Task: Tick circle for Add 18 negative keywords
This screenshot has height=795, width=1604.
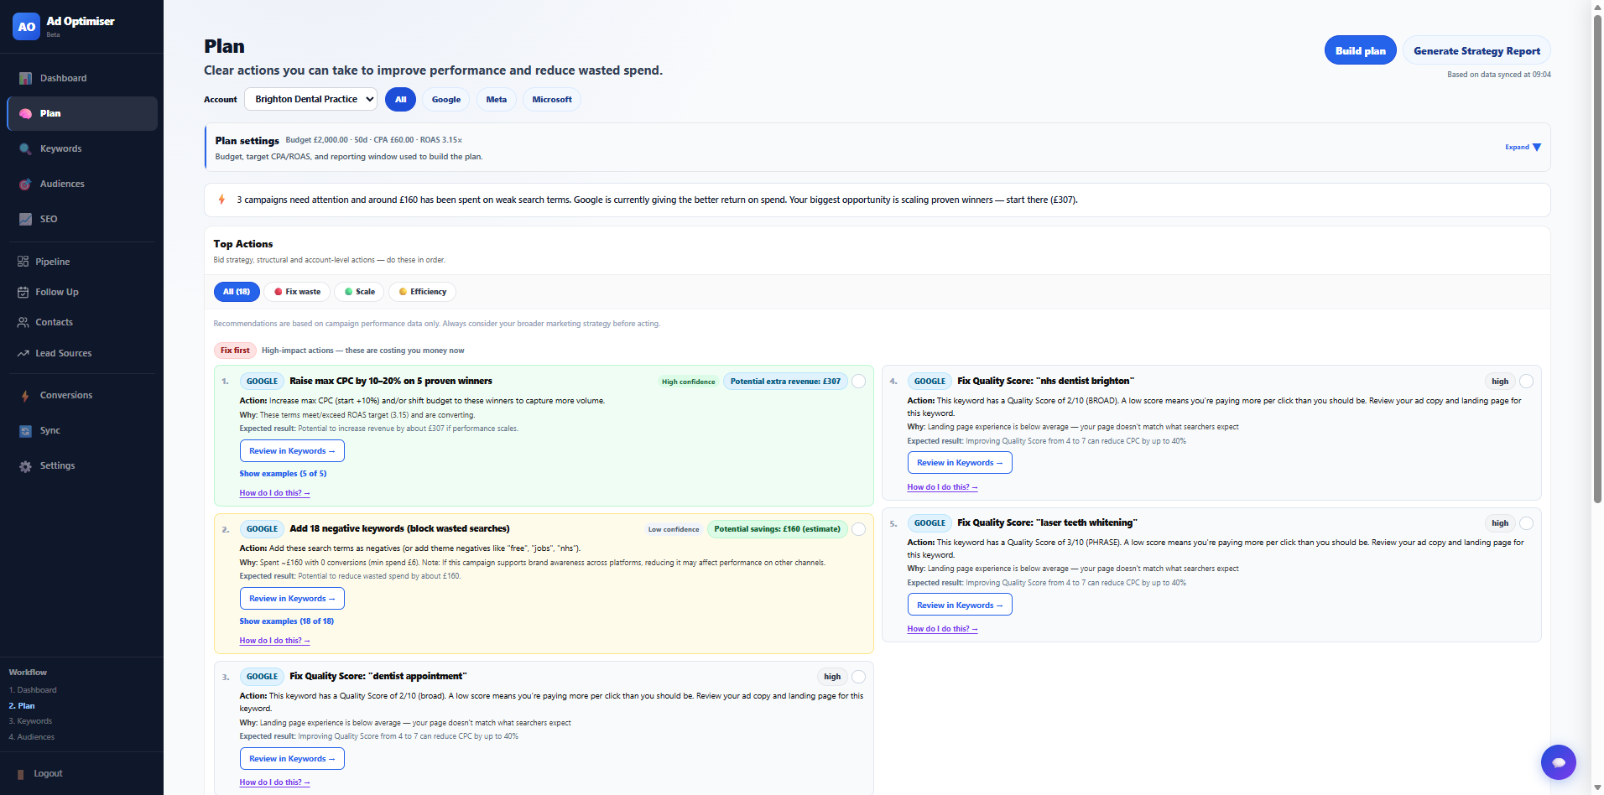Action: tap(858, 529)
